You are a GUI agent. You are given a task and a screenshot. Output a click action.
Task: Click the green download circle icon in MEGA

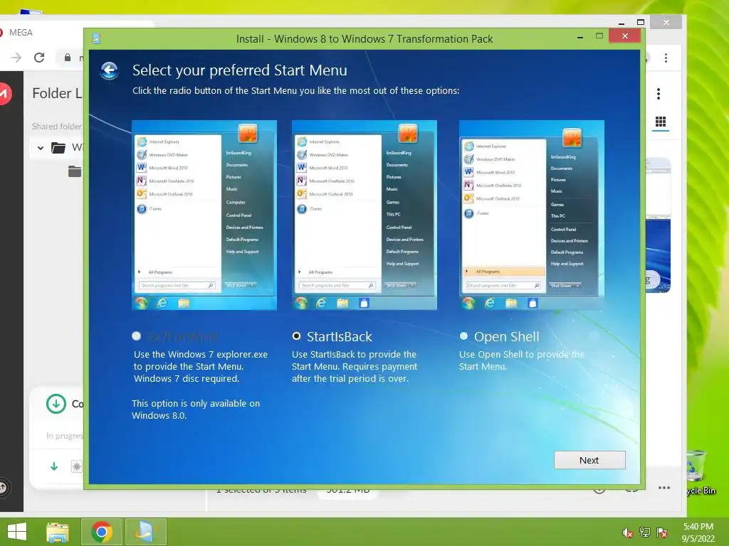56,404
